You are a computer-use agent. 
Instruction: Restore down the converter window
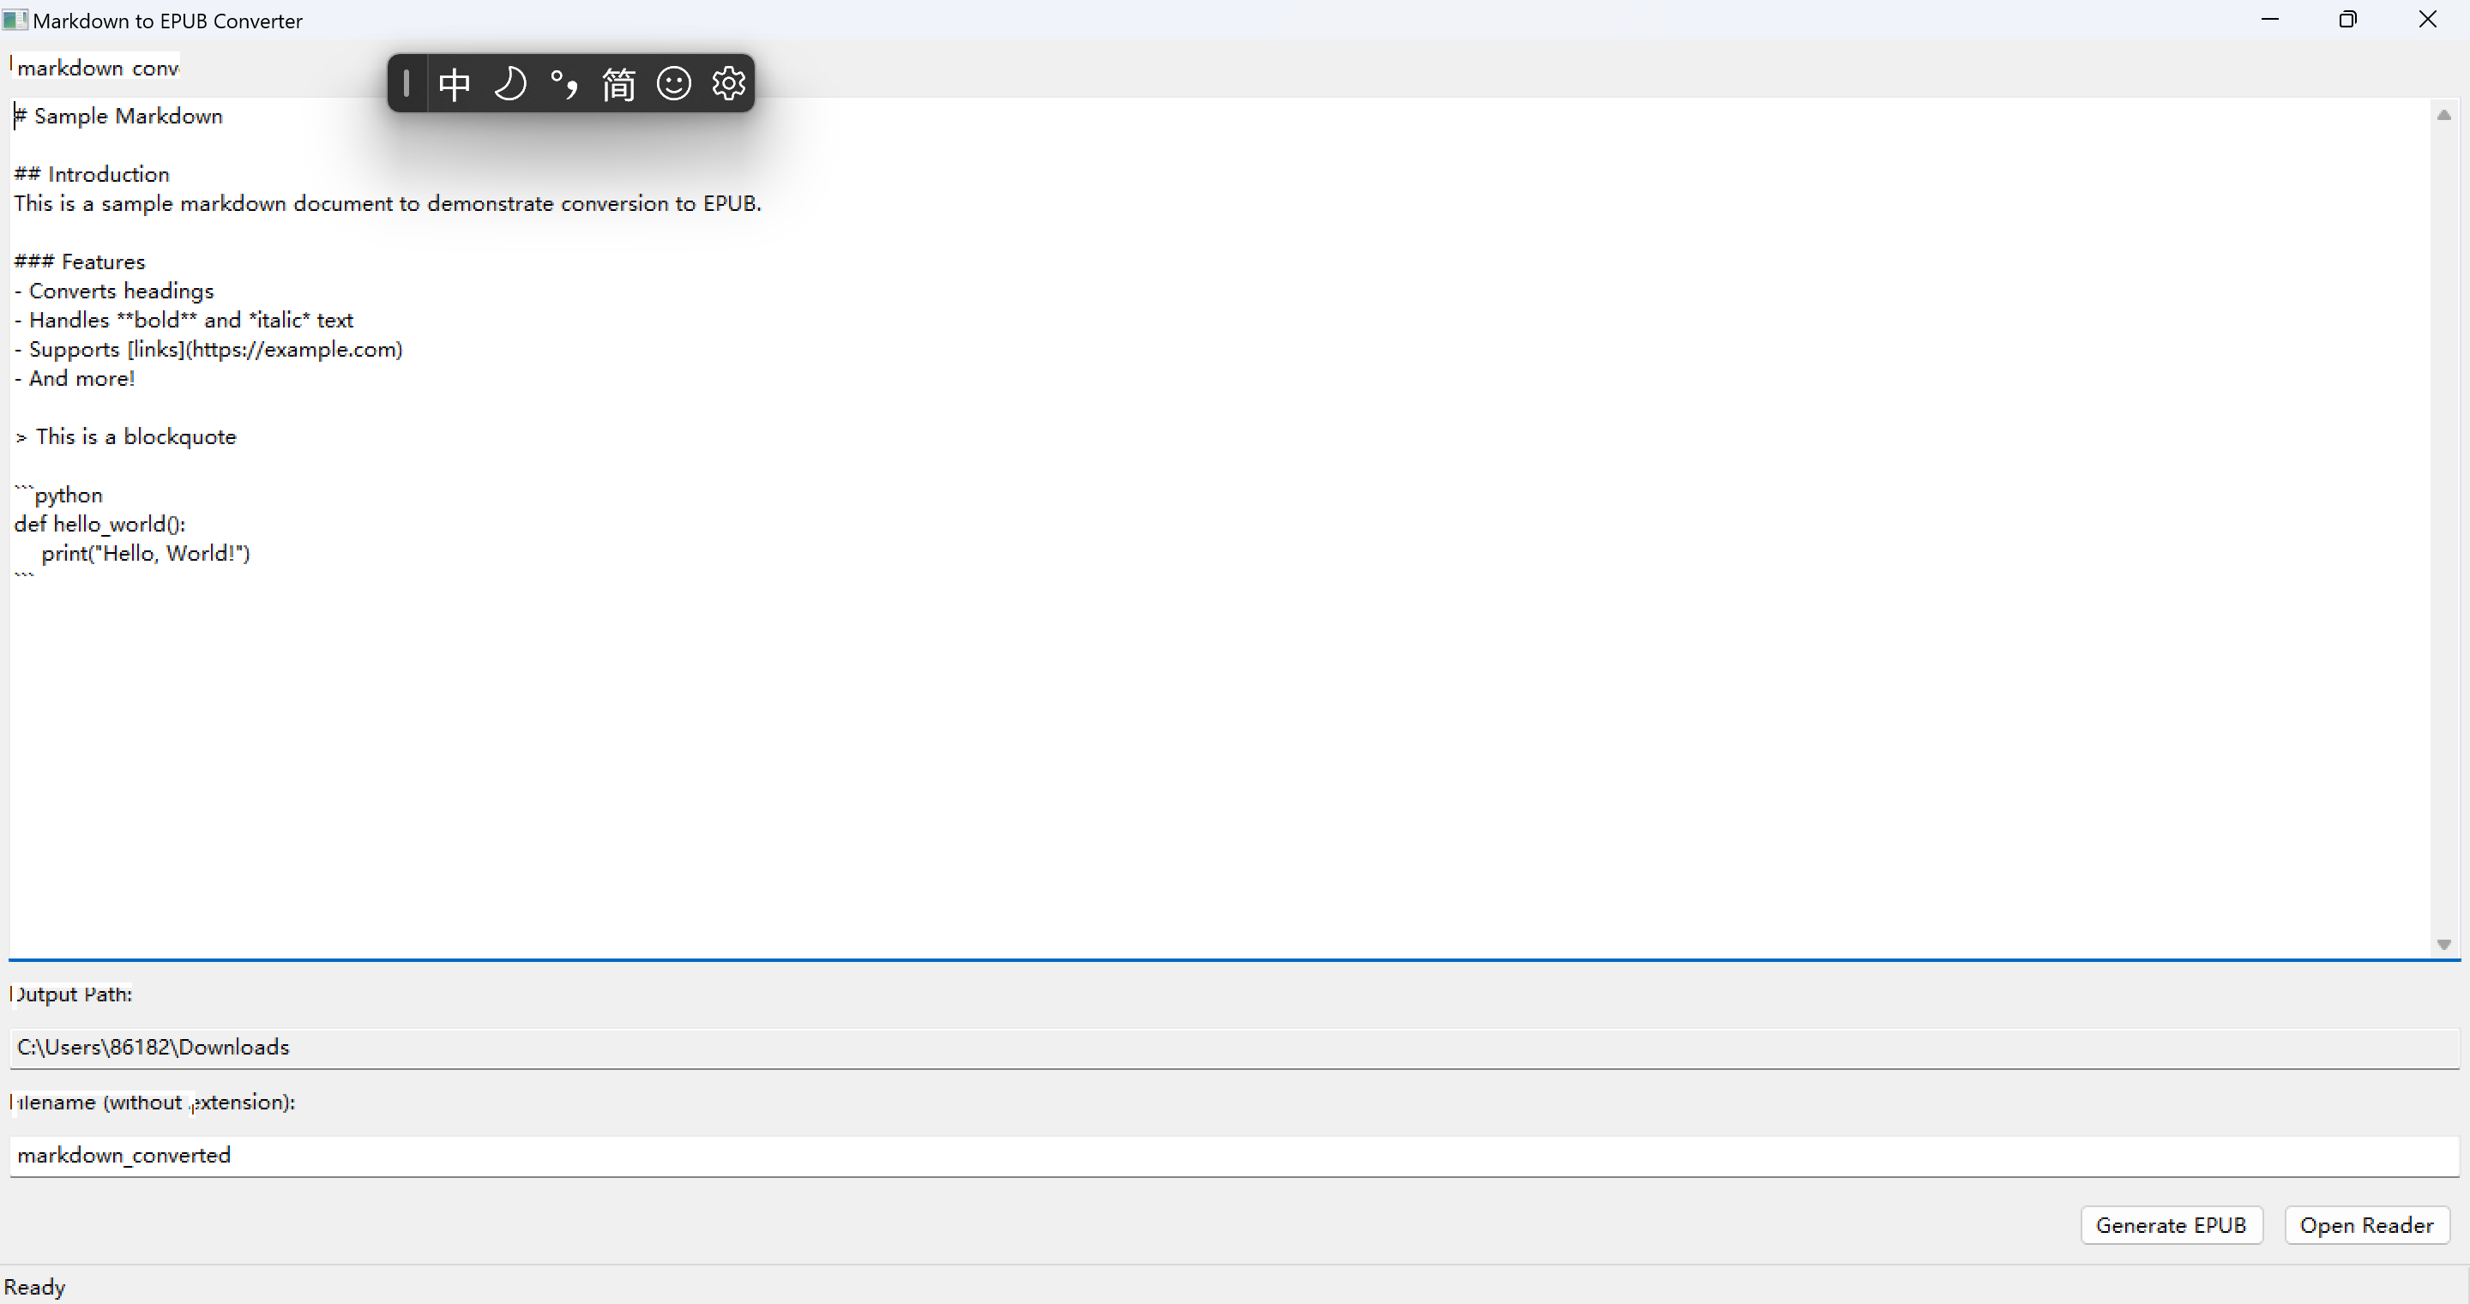tap(2348, 20)
